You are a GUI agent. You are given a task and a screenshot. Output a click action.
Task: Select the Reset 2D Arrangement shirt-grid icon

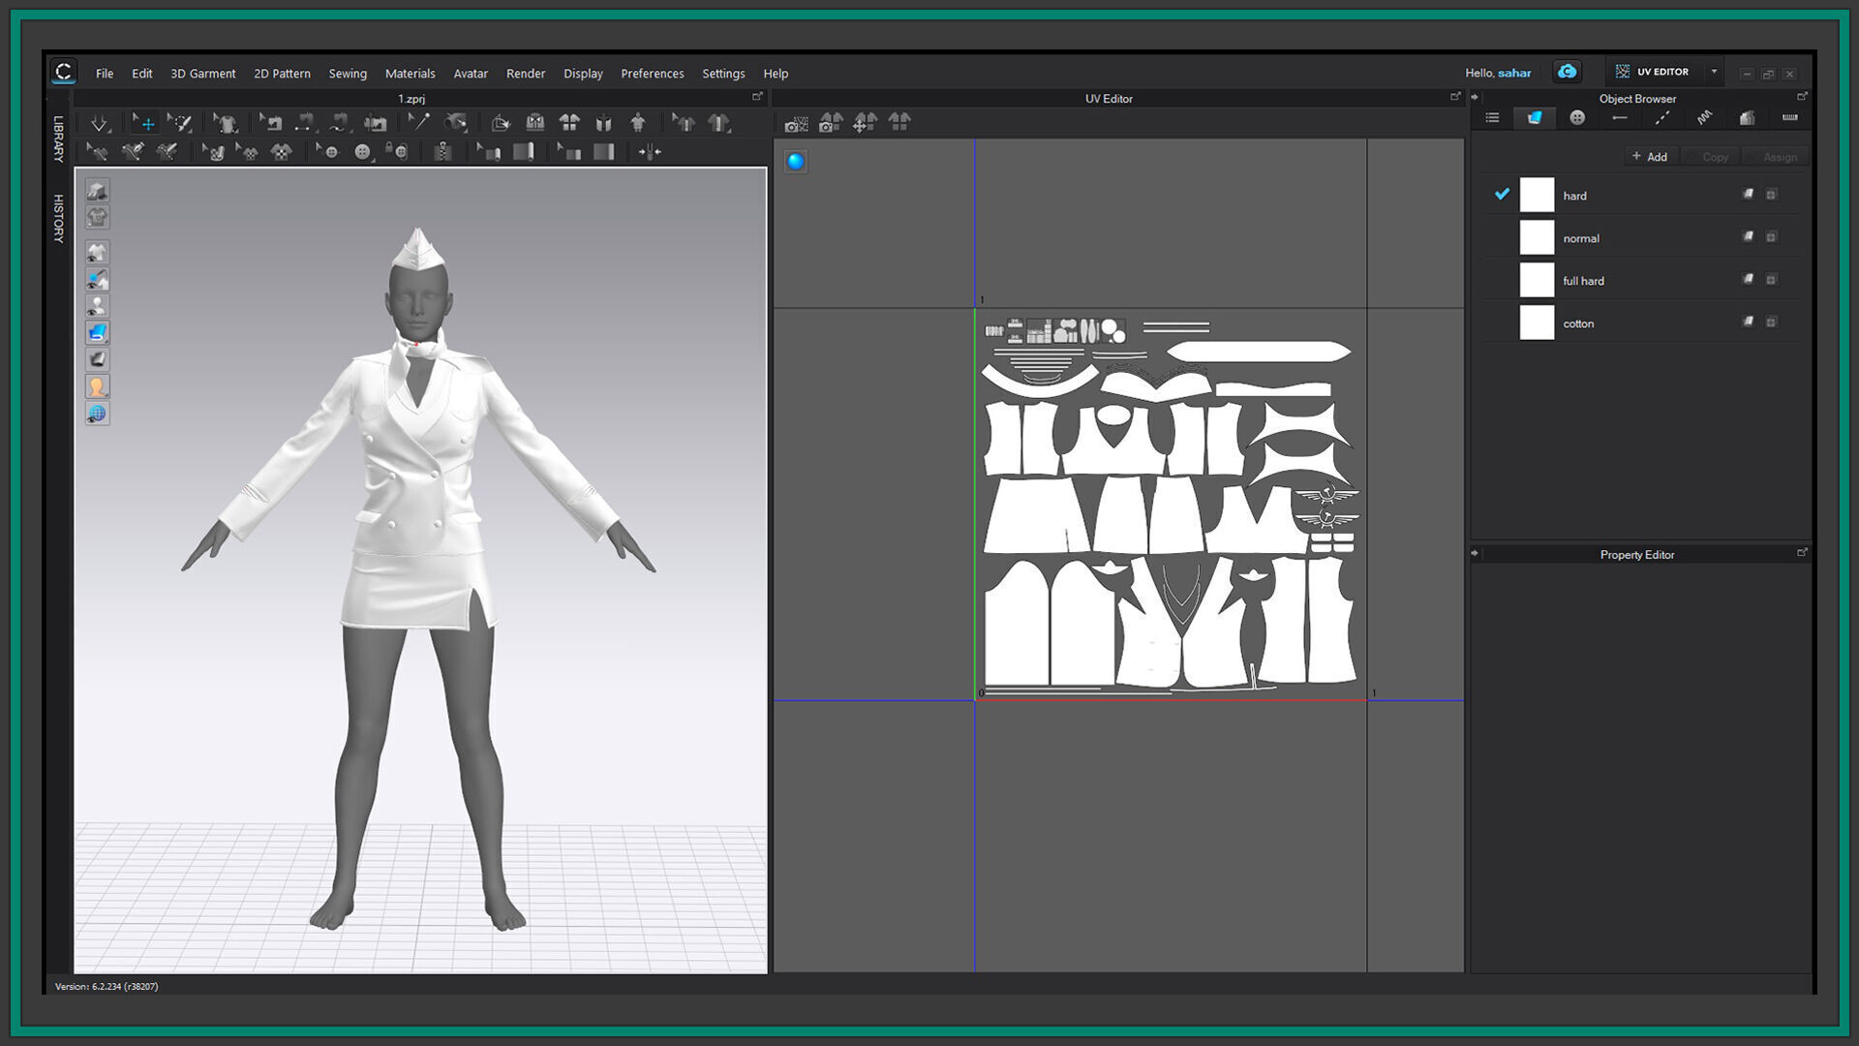[x=569, y=123]
